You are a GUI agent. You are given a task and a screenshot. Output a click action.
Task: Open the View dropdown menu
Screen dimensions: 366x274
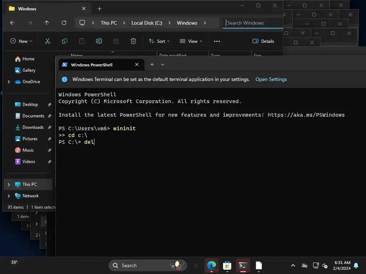pyautogui.click(x=191, y=41)
